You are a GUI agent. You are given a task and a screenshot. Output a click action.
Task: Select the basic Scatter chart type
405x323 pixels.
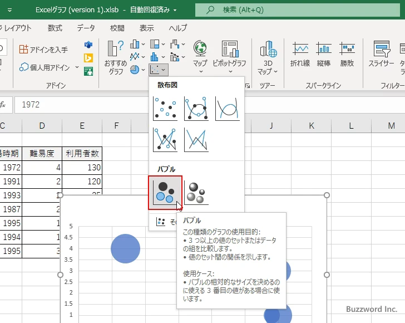coord(165,109)
